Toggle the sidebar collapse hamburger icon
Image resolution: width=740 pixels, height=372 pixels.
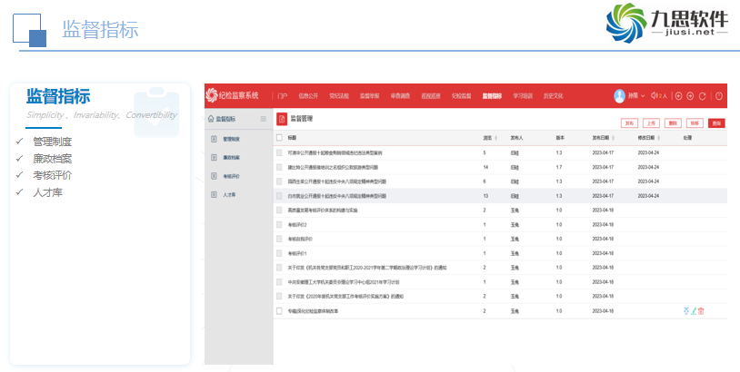(264, 119)
